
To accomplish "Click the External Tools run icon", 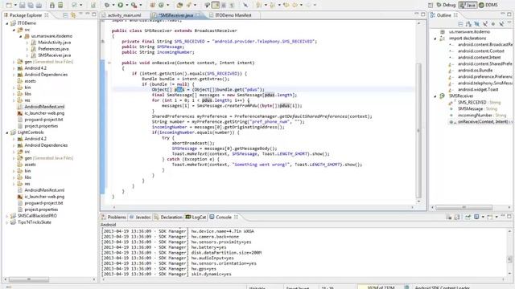I will 134,6.
